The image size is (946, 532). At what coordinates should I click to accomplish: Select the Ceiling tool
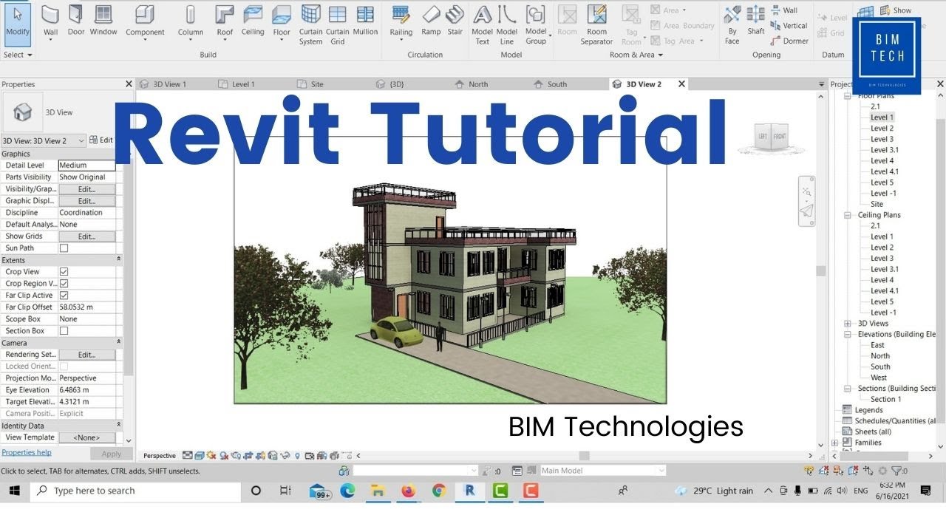[x=253, y=21]
